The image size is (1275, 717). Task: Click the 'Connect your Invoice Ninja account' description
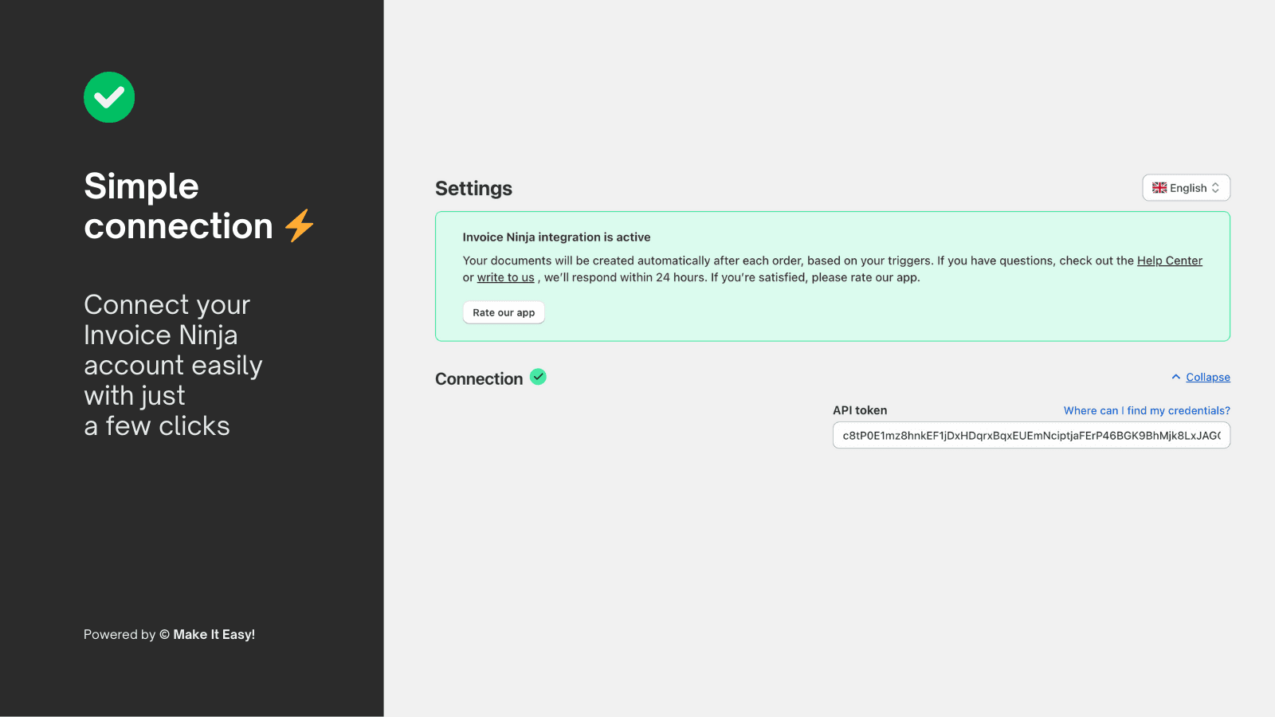pos(173,365)
